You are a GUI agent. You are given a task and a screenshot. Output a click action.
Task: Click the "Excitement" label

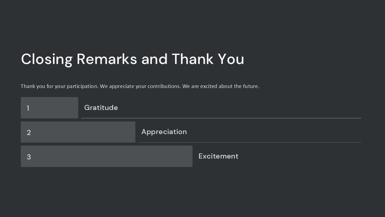pos(218,156)
